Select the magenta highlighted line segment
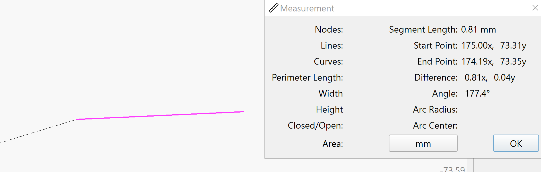Viewport: 541px width, 172px height. tap(160, 115)
